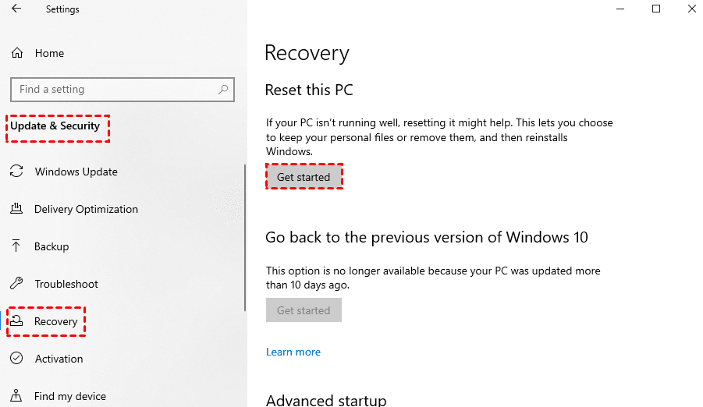Click the back arrow icon in Settings

(16, 9)
